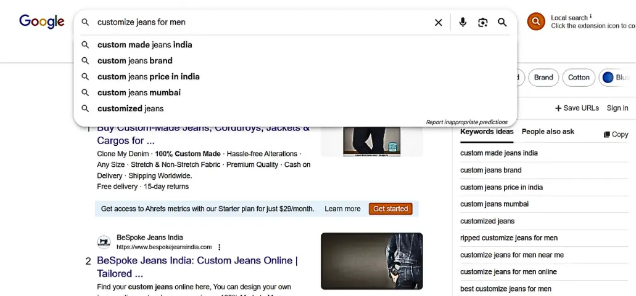This screenshot has height=296, width=636.
Task: Select the Brand filter chip
Action: click(543, 78)
